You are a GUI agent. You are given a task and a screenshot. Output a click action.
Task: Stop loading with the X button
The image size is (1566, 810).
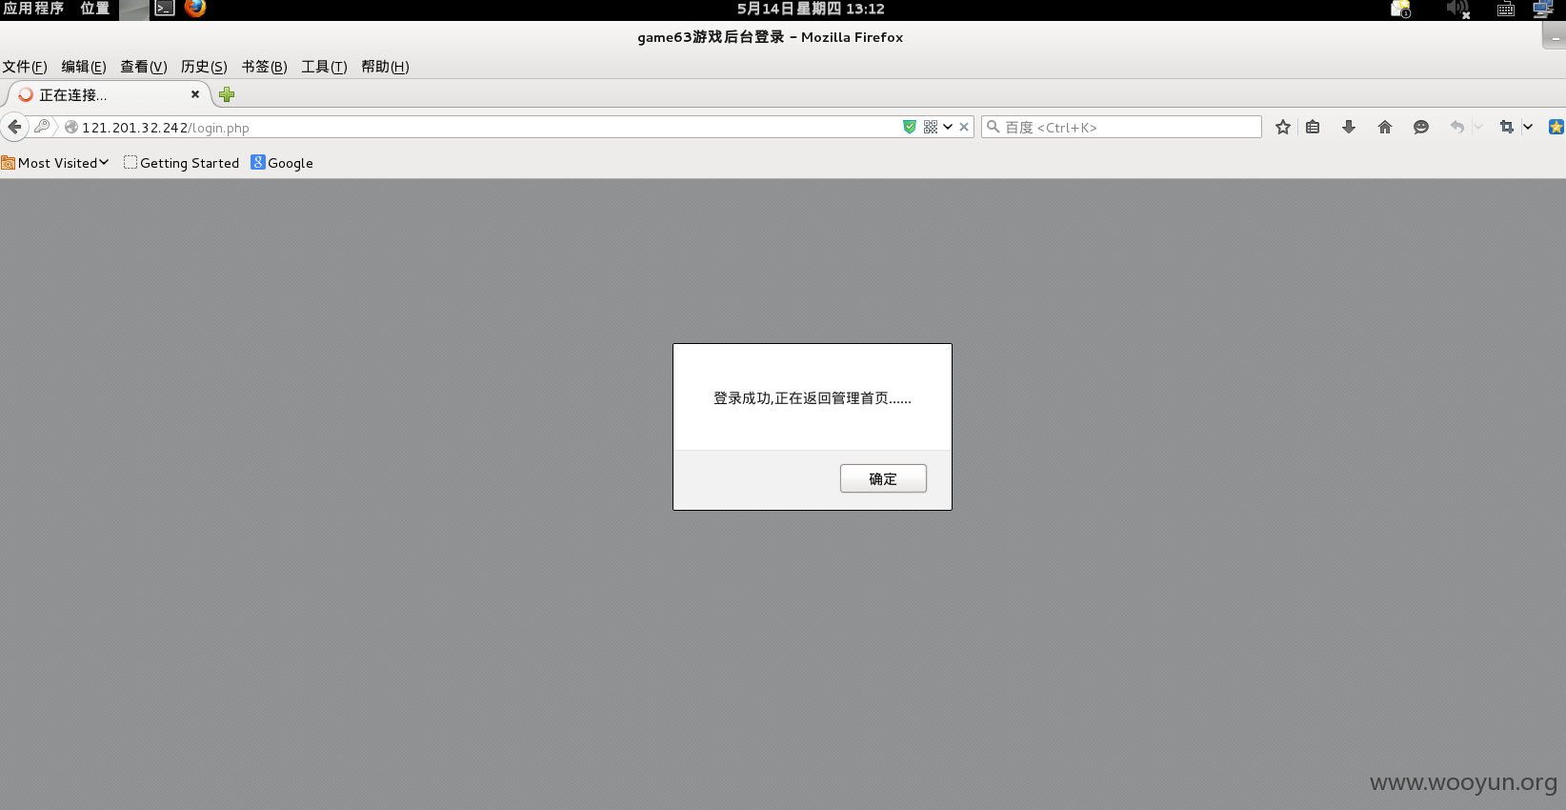[964, 127]
